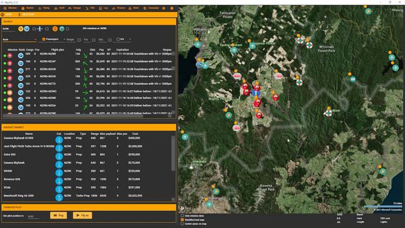Click the teal round icon in search row
Viewport: 405px width, 228px height.
62,29
